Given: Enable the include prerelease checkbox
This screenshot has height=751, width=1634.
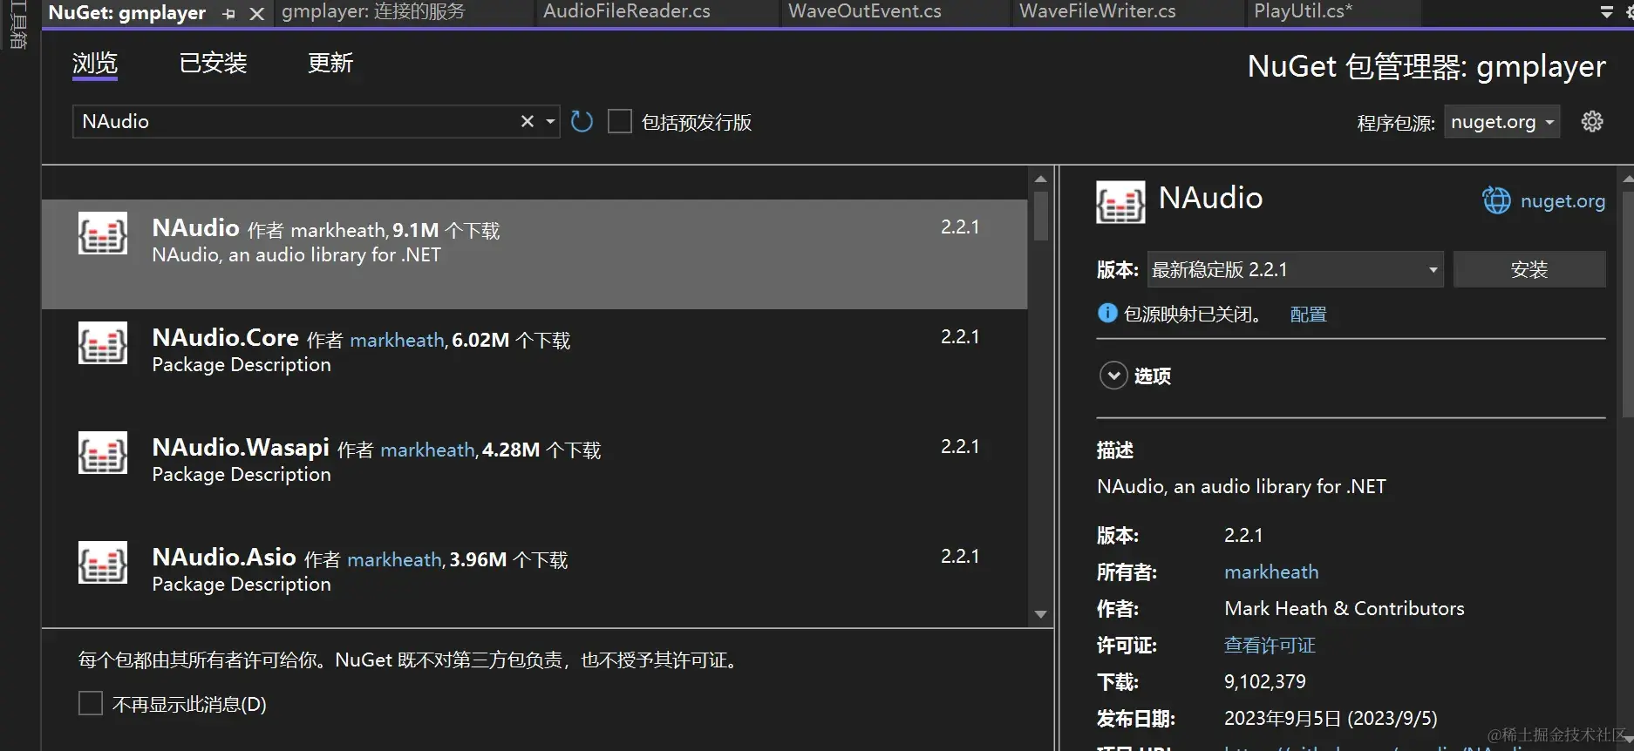Looking at the screenshot, I should [619, 121].
